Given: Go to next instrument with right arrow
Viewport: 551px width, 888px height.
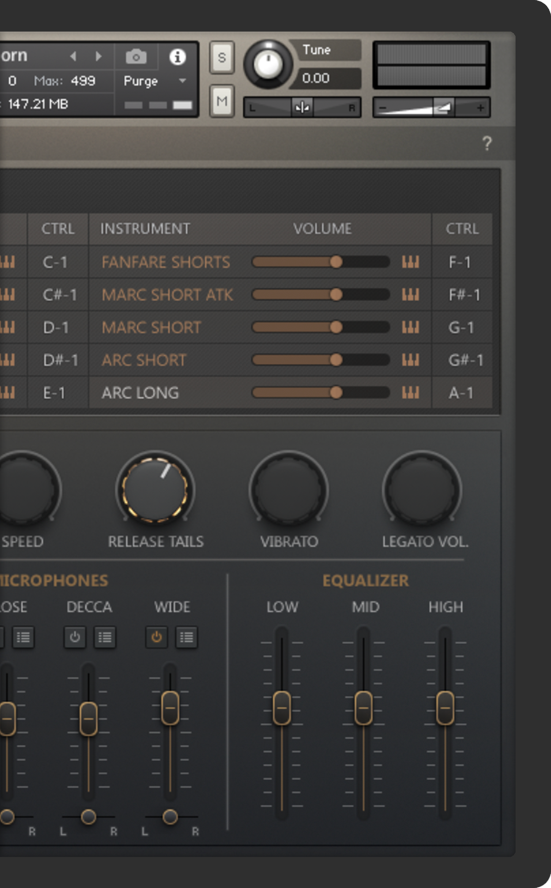Looking at the screenshot, I should point(99,56).
